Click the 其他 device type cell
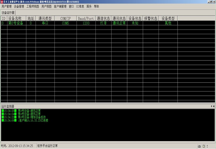The height and width of the screenshot is (149, 216). click(x=168, y=23)
